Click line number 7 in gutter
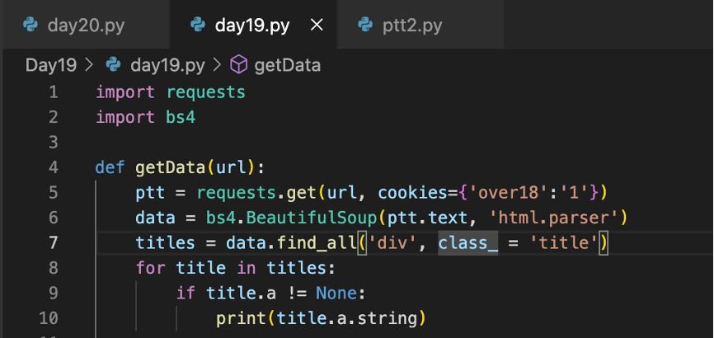Screen dimensions: 714x338 [x=54, y=243]
